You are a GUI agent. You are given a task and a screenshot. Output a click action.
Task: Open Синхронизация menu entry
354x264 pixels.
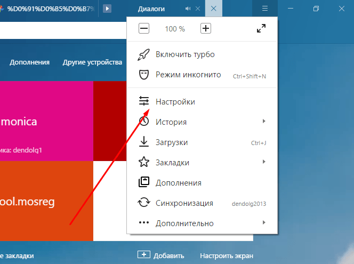(202, 203)
